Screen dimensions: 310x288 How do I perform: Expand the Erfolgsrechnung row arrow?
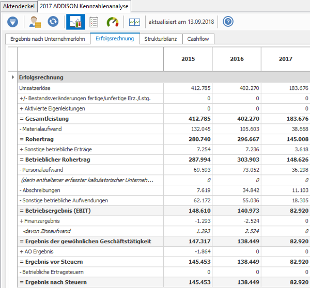tap(13, 77)
